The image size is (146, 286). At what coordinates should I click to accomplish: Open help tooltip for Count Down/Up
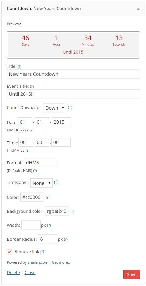click(70, 108)
